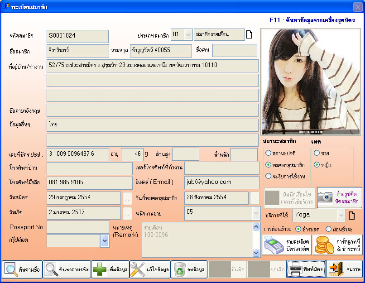
Task: Open credit card details with card reader icon
Action: 286,245
